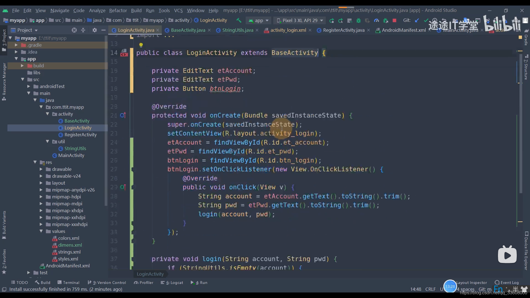This screenshot has width=530, height=298.
Task: Collapse the values folder
Action: (41, 231)
